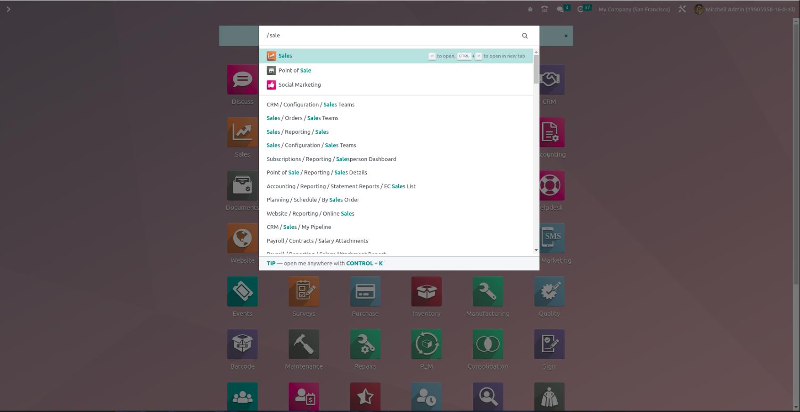Launch the Events app

pyautogui.click(x=242, y=291)
